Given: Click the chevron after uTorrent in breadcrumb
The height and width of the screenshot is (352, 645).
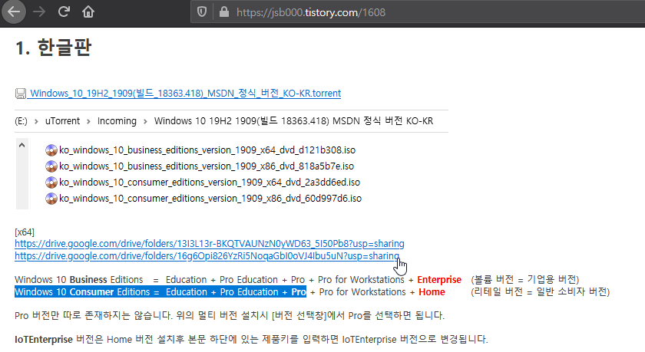Looking at the screenshot, I should 88,122.
